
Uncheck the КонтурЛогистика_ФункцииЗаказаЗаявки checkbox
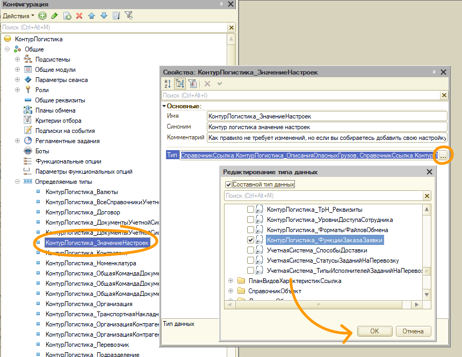(x=250, y=240)
